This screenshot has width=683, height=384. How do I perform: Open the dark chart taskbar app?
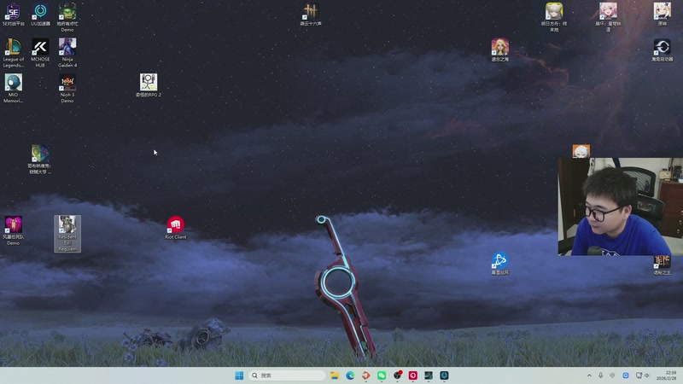click(429, 375)
